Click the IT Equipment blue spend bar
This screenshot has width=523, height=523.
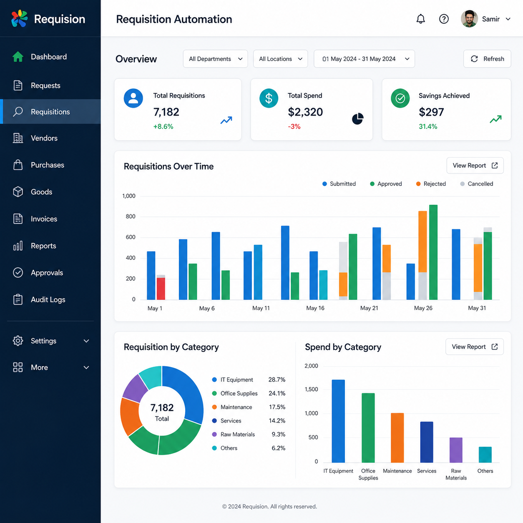pos(338,421)
